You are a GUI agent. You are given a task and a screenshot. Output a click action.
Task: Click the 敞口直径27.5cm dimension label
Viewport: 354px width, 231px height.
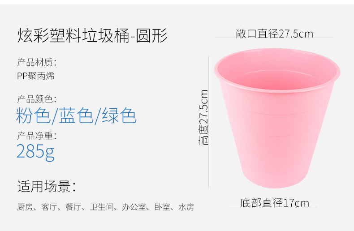coord(275,34)
